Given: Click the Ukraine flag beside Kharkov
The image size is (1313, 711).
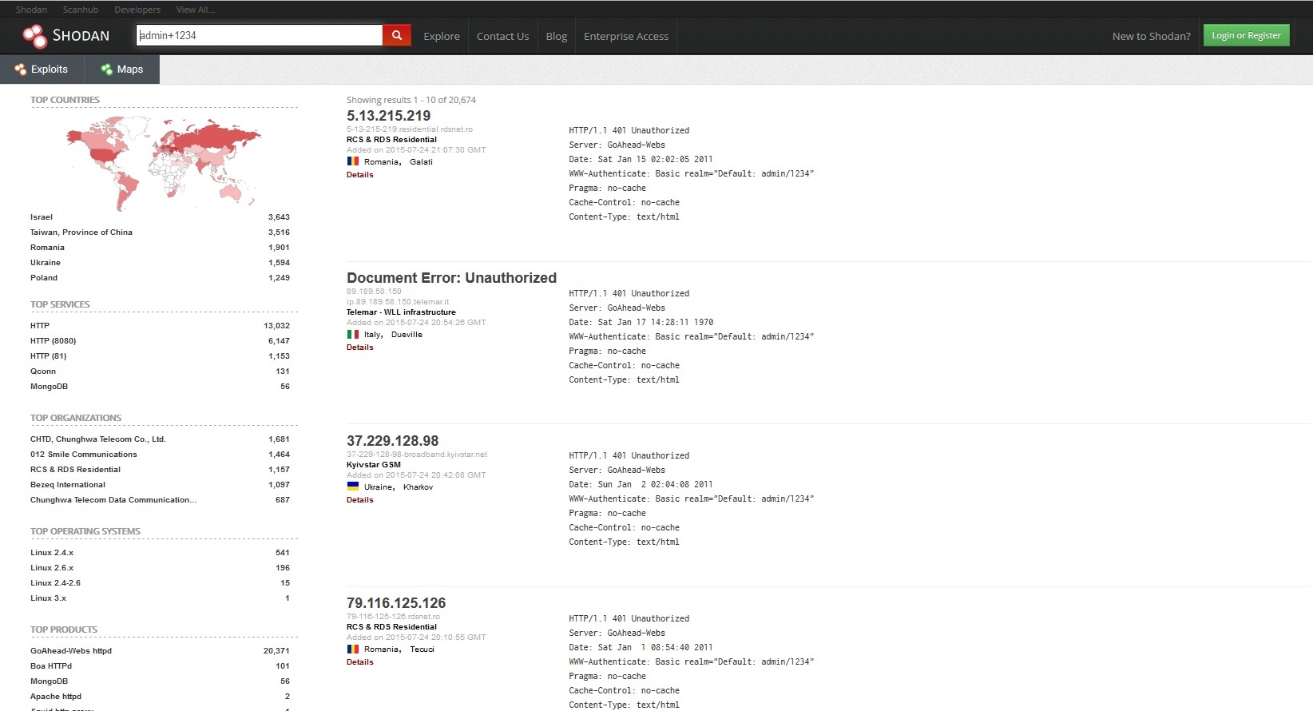Looking at the screenshot, I should (352, 487).
